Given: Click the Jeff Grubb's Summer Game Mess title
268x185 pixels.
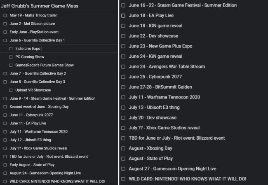Looking at the screenshot, I should pyautogui.click(x=40, y=6).
